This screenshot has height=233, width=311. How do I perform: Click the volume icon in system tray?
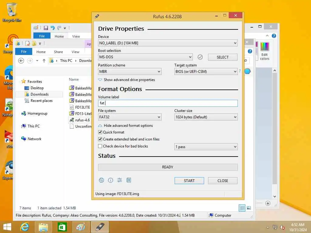[x=282, y=227]
